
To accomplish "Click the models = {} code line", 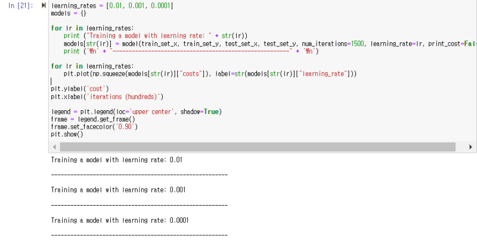I will click(69, 13).
